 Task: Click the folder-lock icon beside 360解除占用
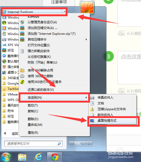tap(22, 70)
